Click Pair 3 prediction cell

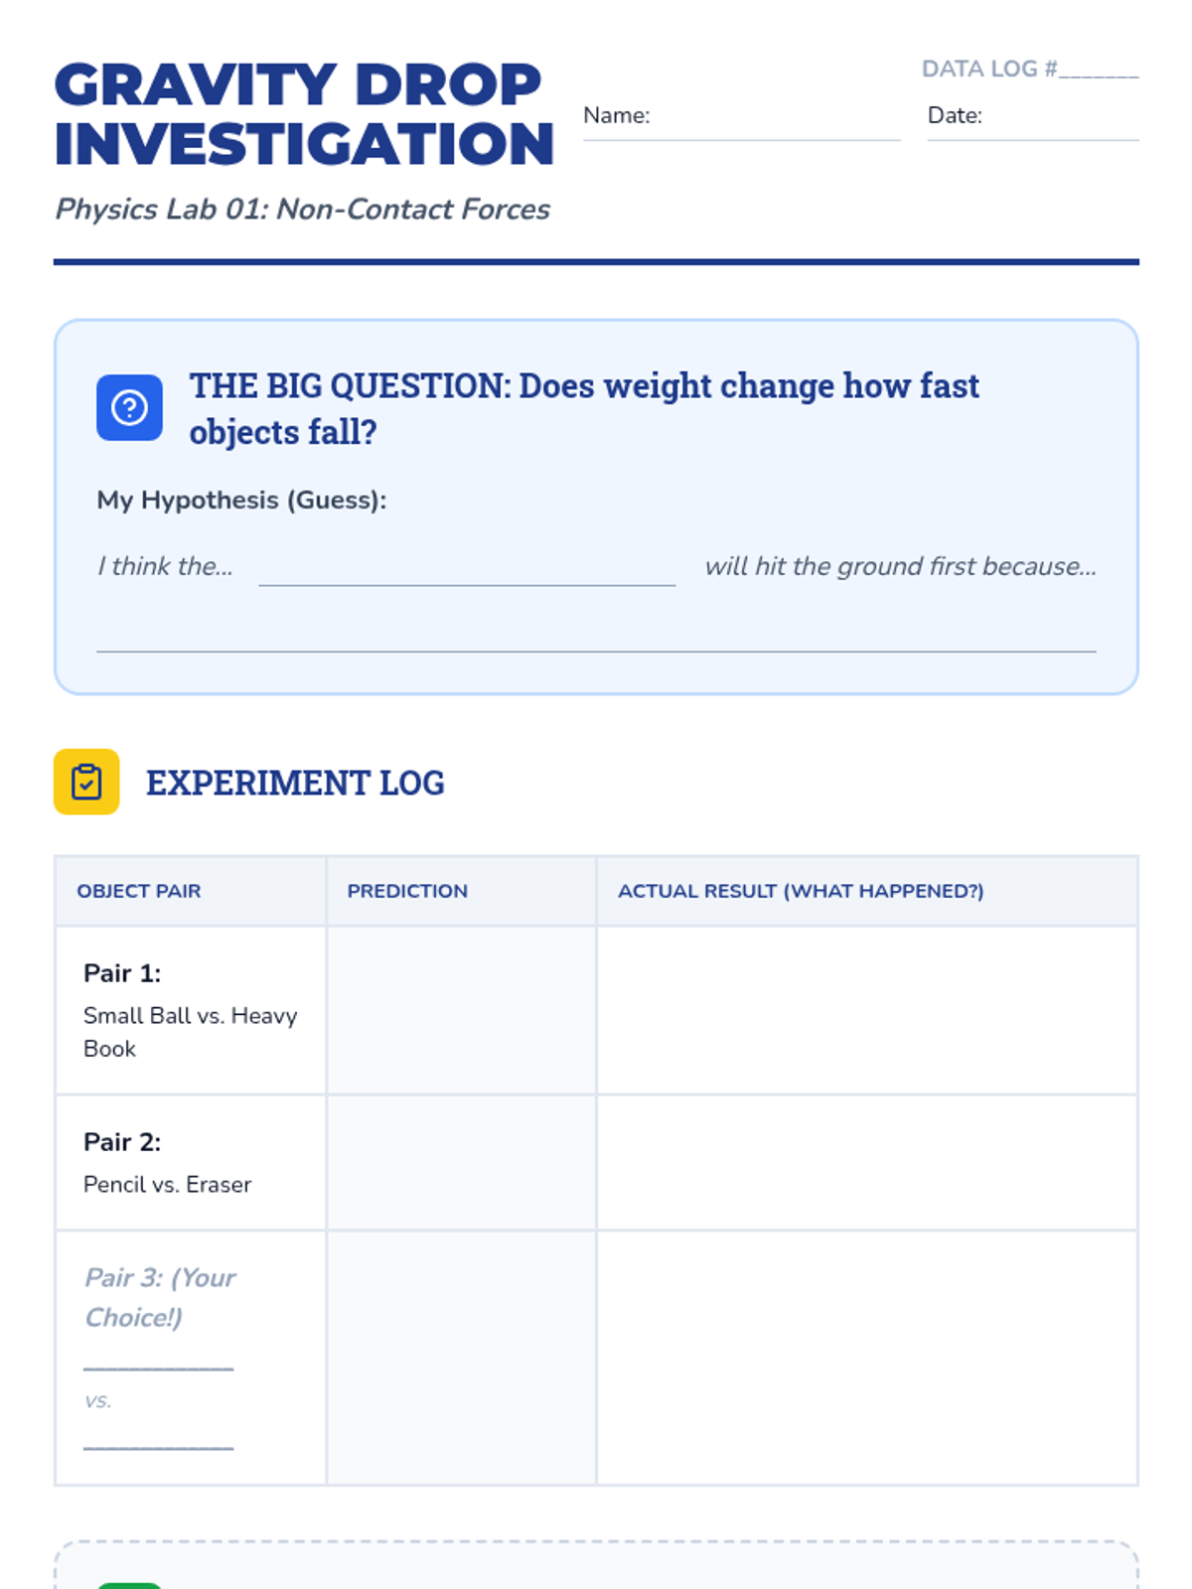(x=461, y=1358)
